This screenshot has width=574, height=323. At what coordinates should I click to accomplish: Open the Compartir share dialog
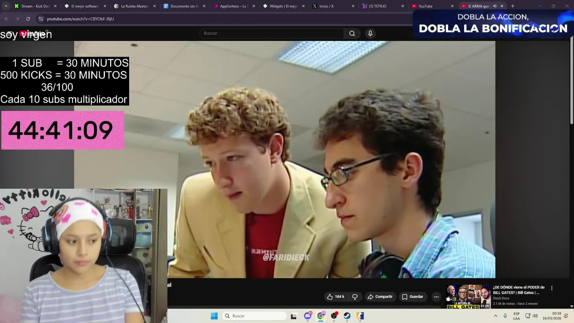(380, 297)
